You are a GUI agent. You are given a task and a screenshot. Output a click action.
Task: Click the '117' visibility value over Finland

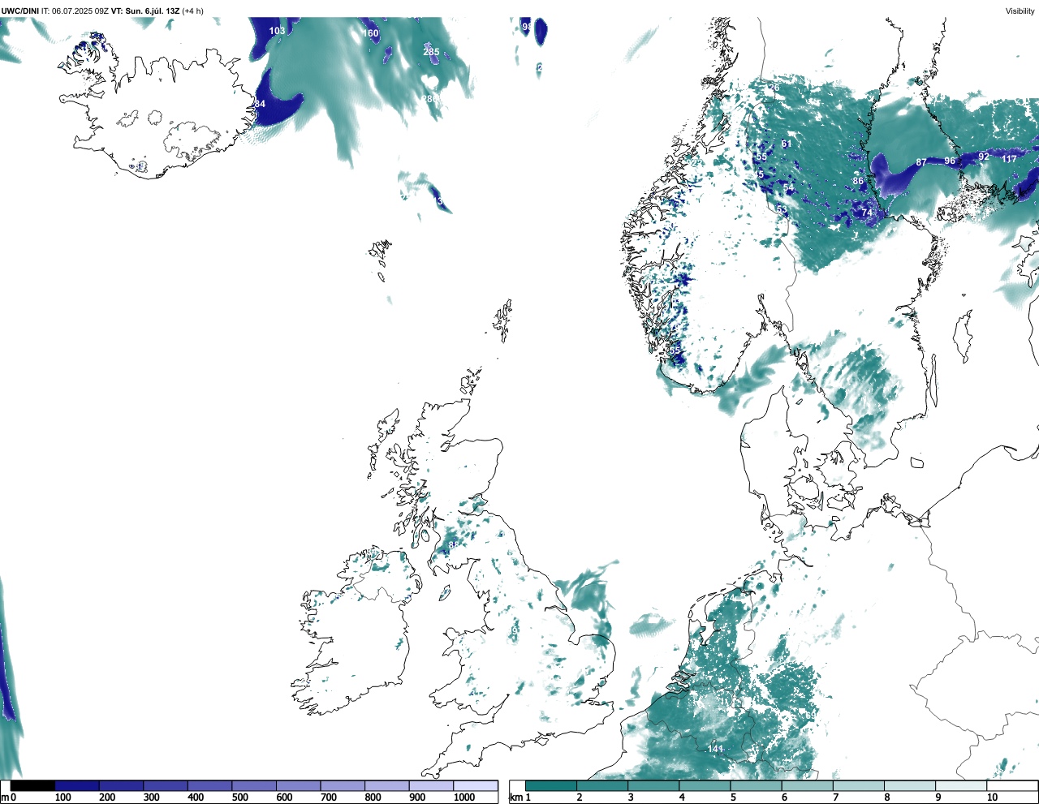[1009, 159]
